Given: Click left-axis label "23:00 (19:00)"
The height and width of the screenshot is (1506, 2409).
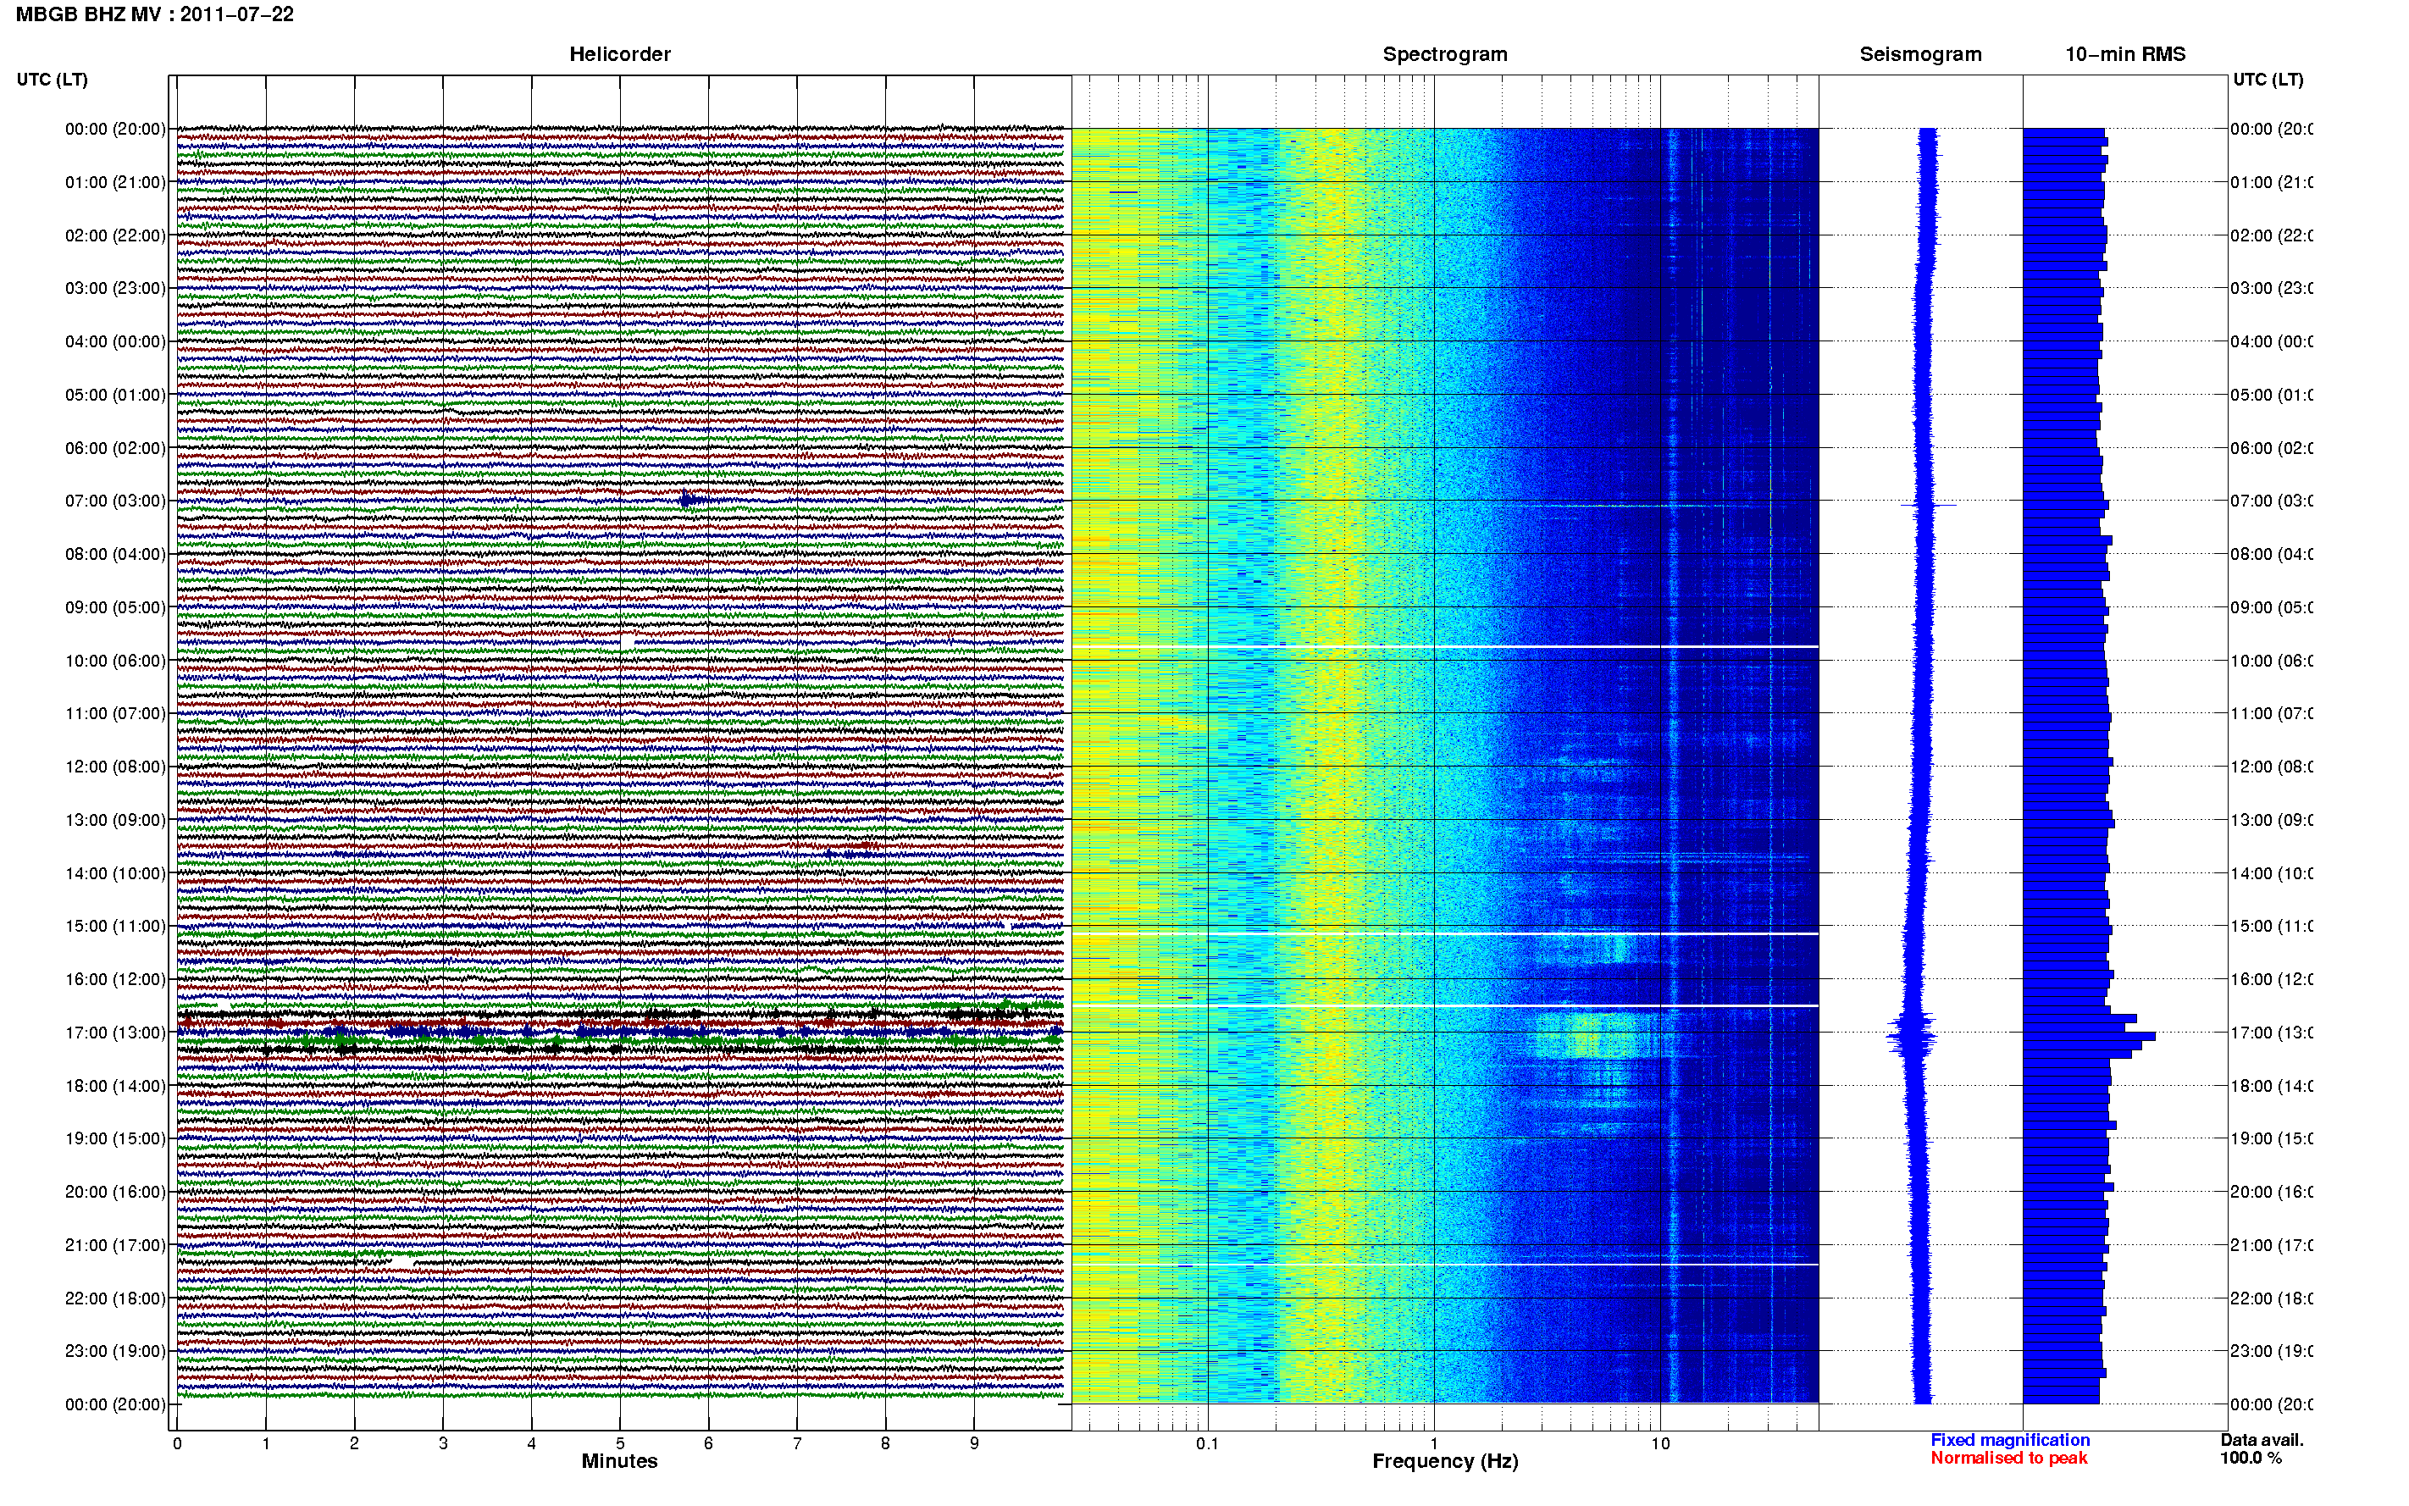Looking at the screenshot, I should click(115, 1352).
